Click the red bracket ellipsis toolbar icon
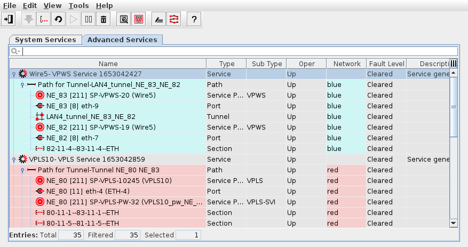This screenshot has height=247, width=468. tap(44, 20)
